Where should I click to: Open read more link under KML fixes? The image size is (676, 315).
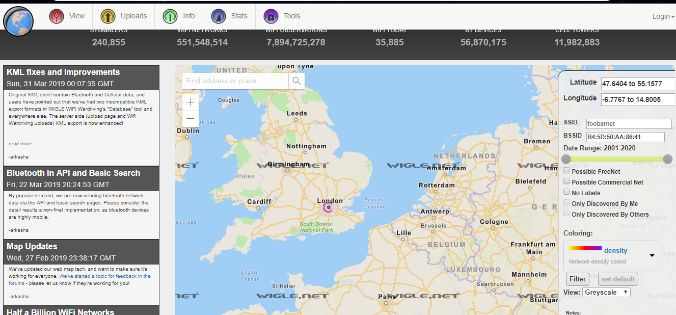point(22,144)
